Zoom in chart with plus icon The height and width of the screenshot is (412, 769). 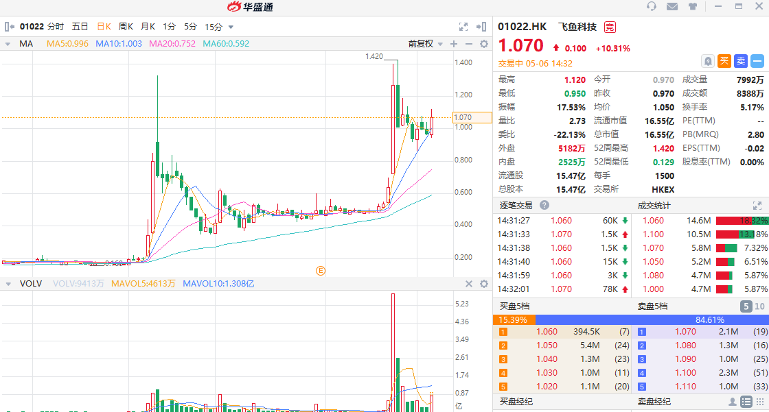[454, 44]
